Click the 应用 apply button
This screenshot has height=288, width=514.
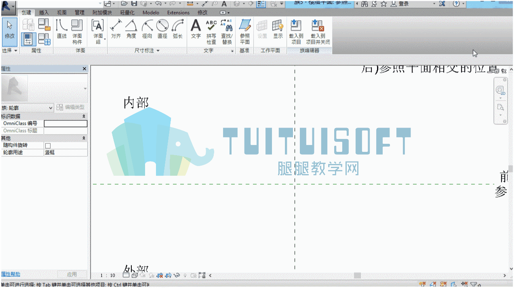(72, 274)
